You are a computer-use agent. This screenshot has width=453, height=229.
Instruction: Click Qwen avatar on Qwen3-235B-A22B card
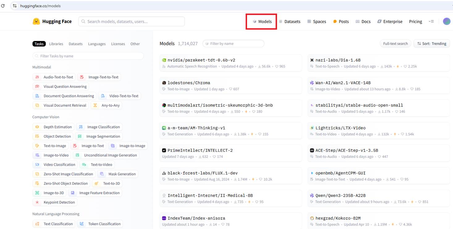(x=312, y=195)
